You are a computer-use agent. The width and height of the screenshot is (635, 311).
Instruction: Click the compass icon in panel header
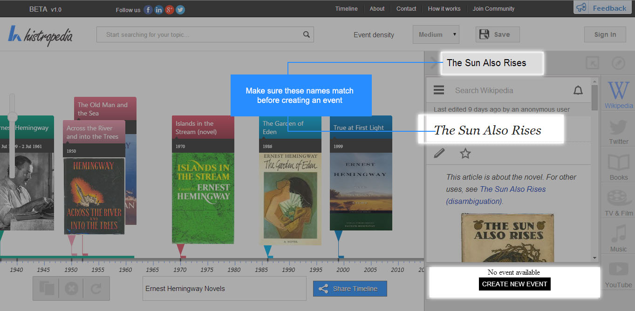click(x=618, y=63)
